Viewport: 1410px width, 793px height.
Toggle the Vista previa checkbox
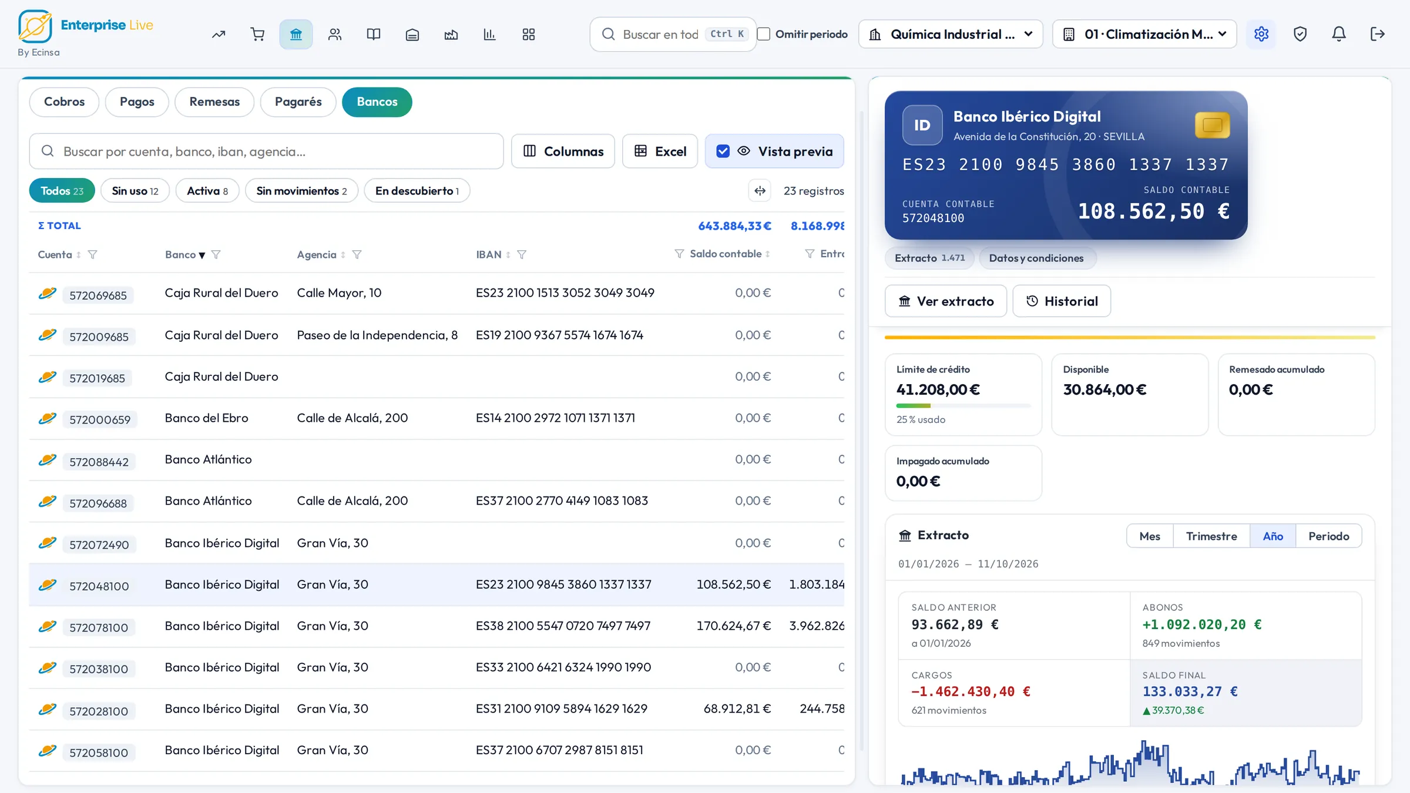click(x=723, y=152)
